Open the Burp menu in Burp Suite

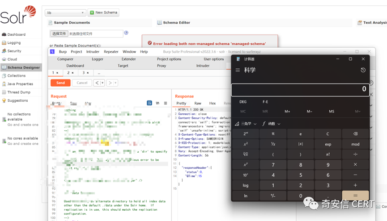63,52
